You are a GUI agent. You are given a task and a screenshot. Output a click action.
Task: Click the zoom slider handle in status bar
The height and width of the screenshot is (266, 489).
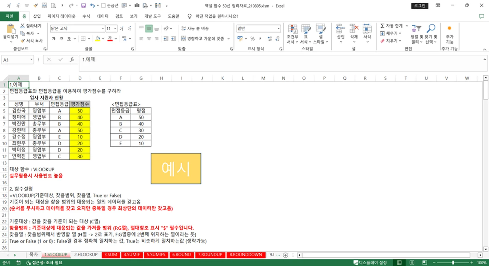click(x=453, y=263)
